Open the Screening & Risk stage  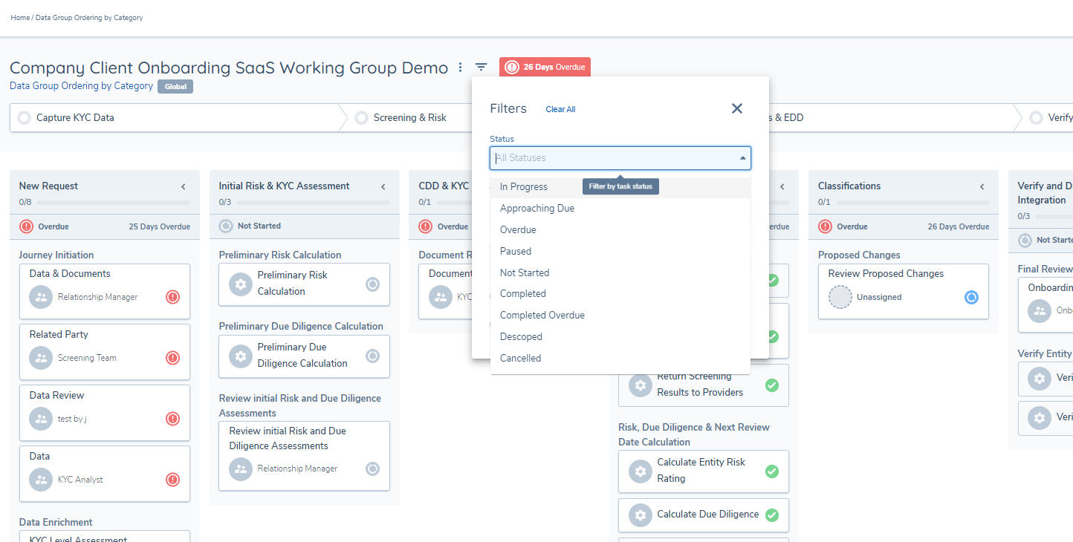410,117
